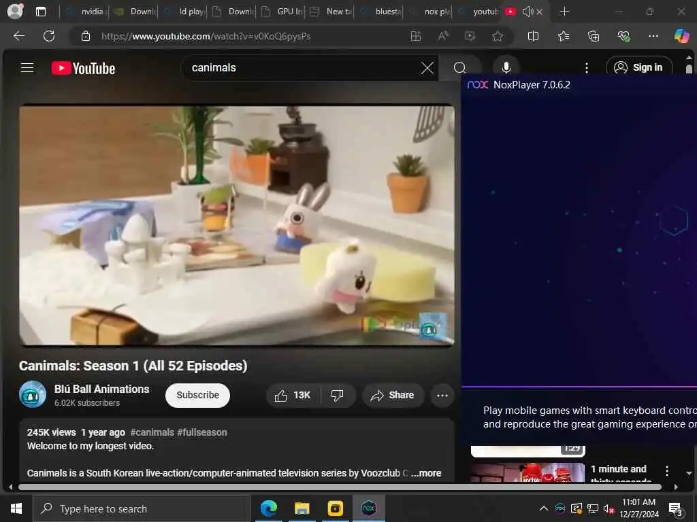The image size is (697, 522).
Task: Dislike the Canimals video
Action: coord(337,395)
